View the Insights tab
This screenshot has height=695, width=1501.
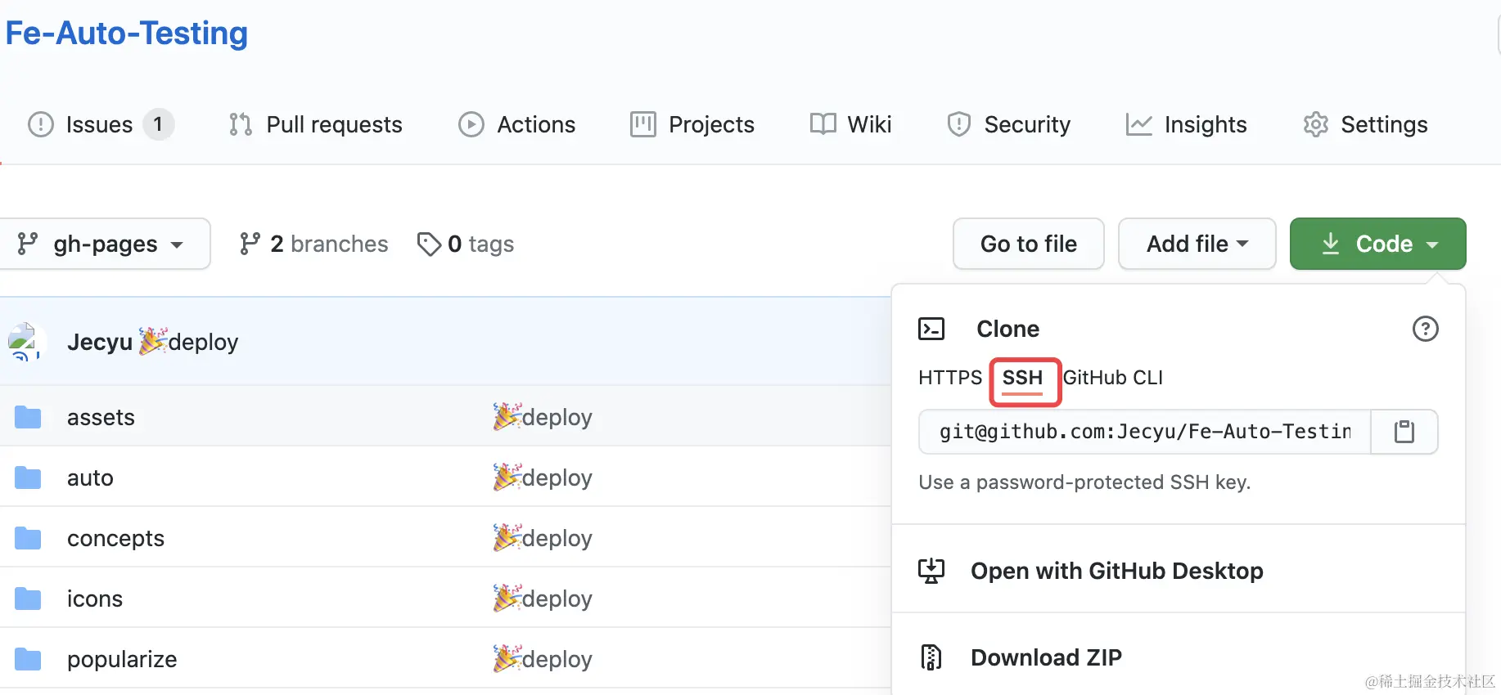(x=1186, y=124)
